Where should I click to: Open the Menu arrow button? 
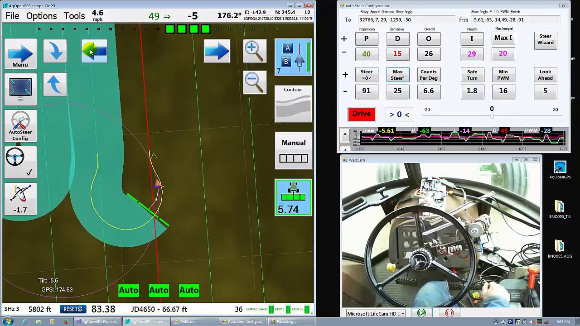tap(20, 54)
